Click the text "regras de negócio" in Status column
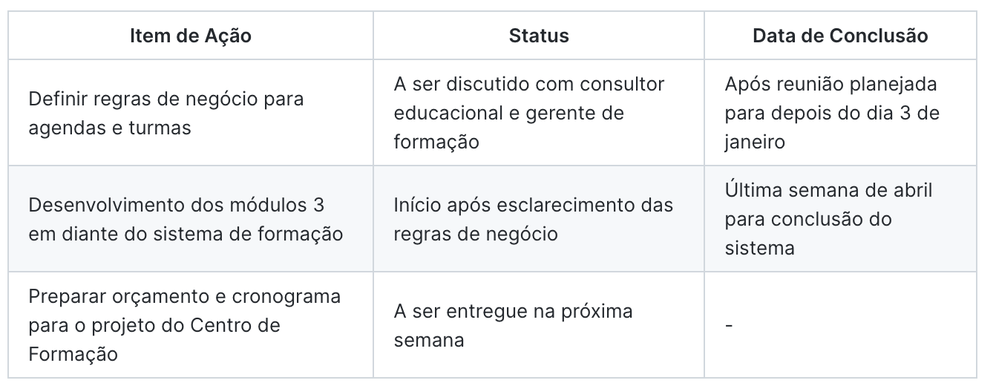The image size is (996, 386). 476,234
